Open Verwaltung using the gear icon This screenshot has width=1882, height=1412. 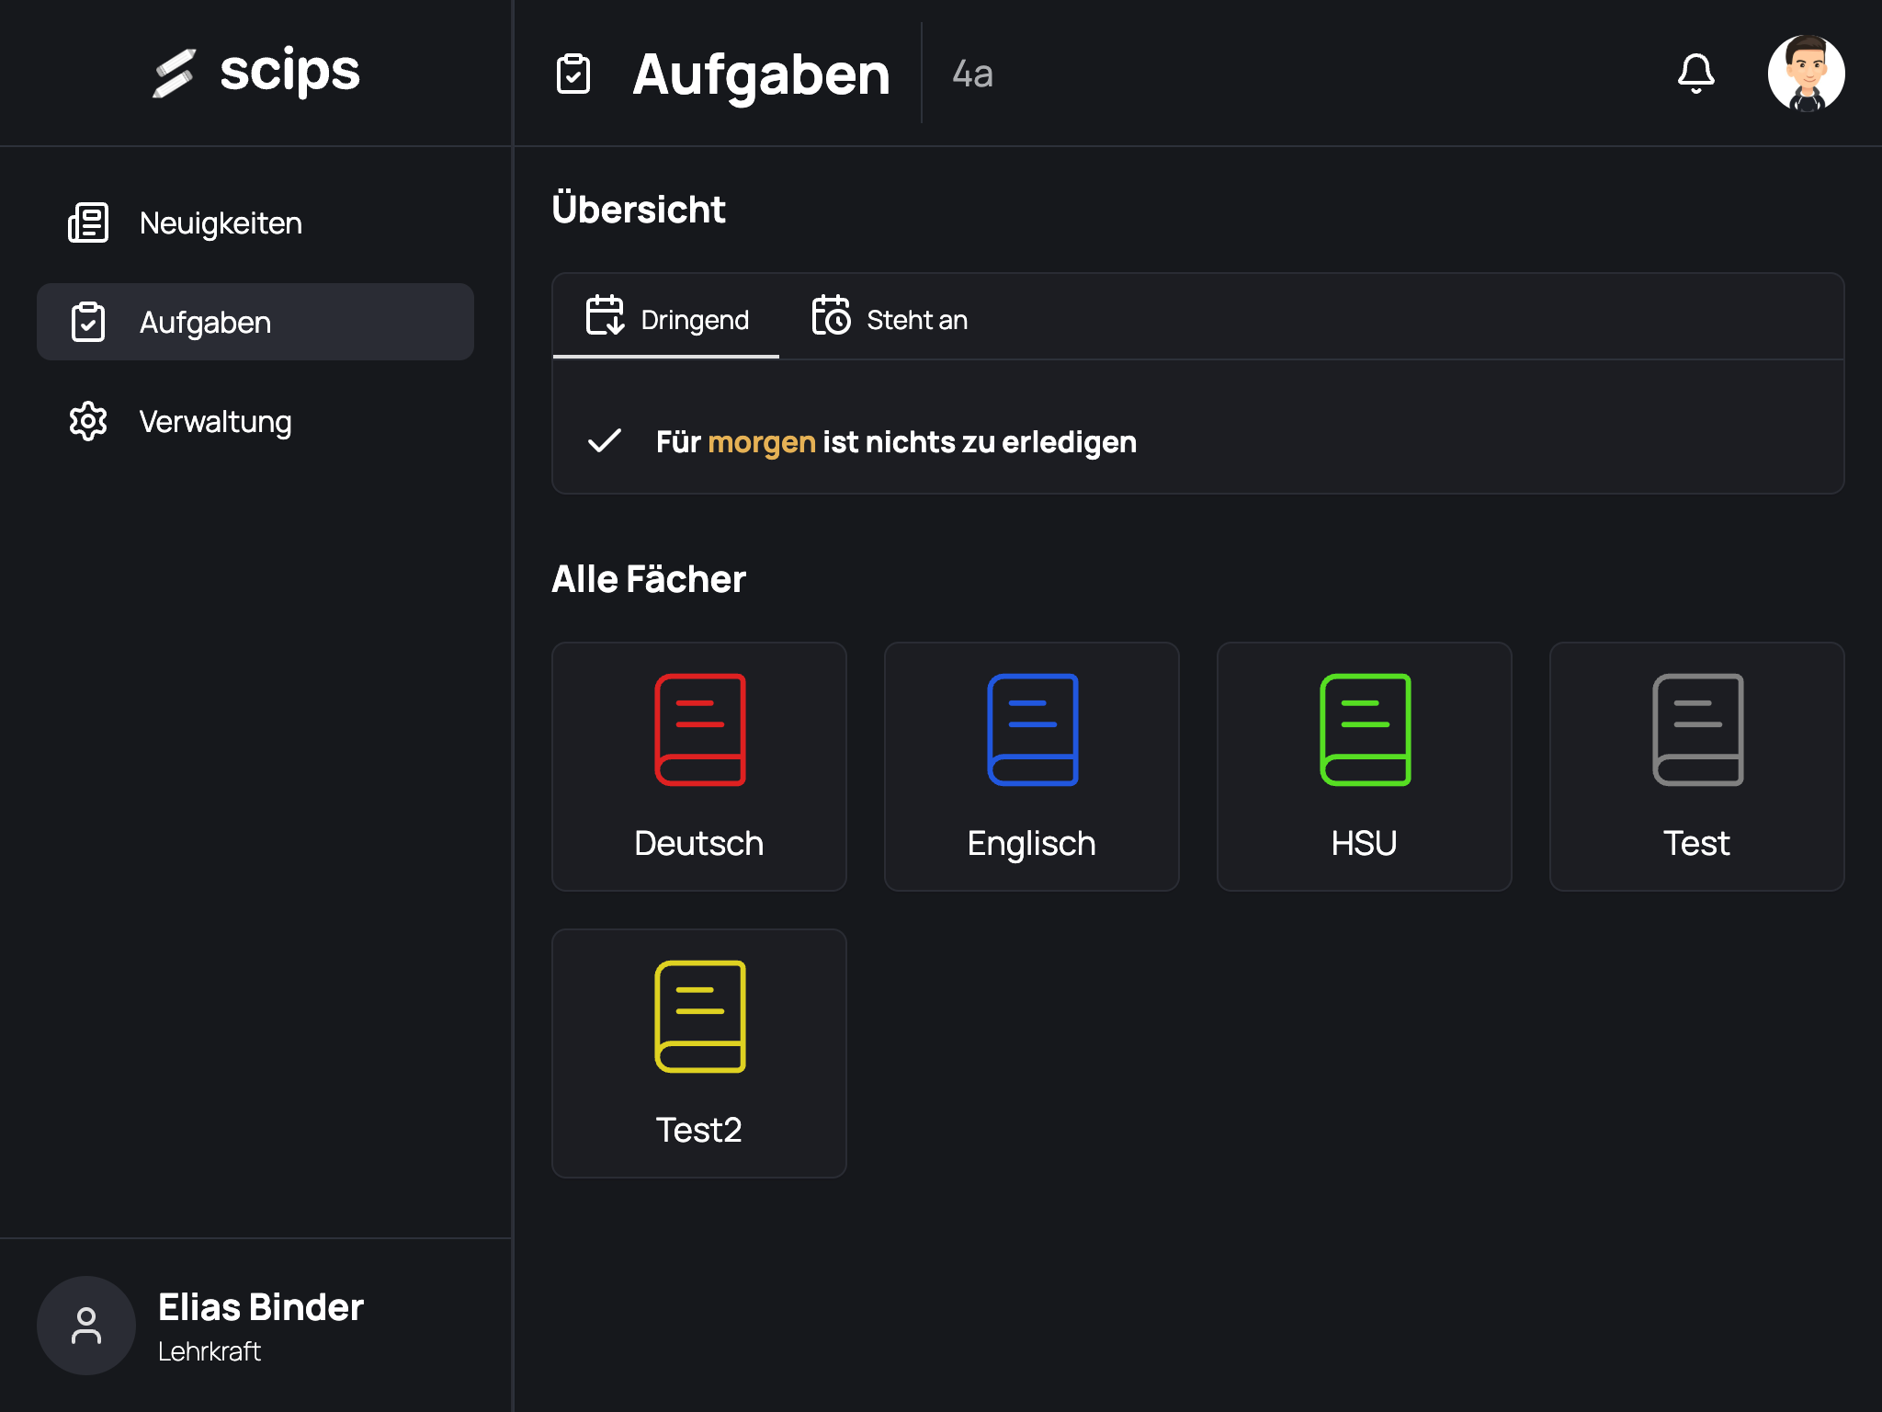(88, 421)
